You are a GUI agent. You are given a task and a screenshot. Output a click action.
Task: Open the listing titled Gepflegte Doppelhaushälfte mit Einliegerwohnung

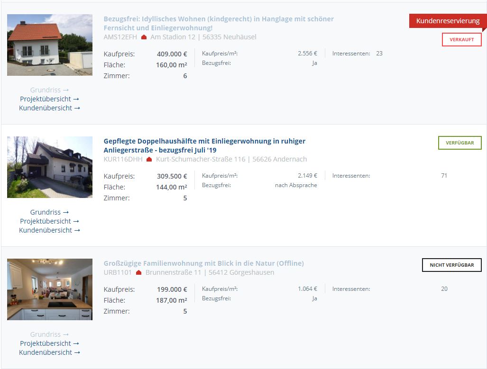205,145
